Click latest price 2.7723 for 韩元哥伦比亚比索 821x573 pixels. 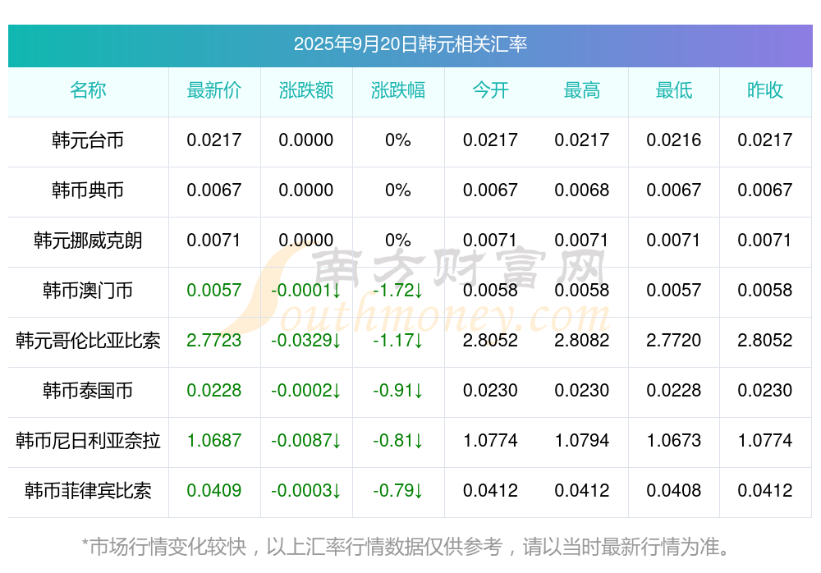point(214,341)
